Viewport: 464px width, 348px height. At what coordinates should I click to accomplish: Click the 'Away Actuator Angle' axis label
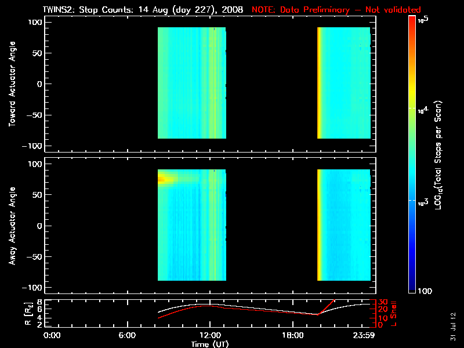coord(12,226)
